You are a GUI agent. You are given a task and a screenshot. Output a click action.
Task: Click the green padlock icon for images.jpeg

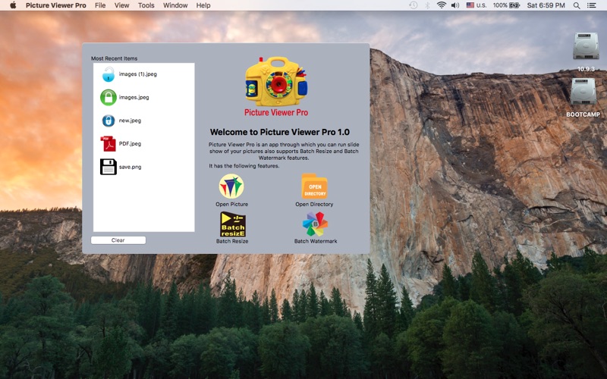pos(109,98)
